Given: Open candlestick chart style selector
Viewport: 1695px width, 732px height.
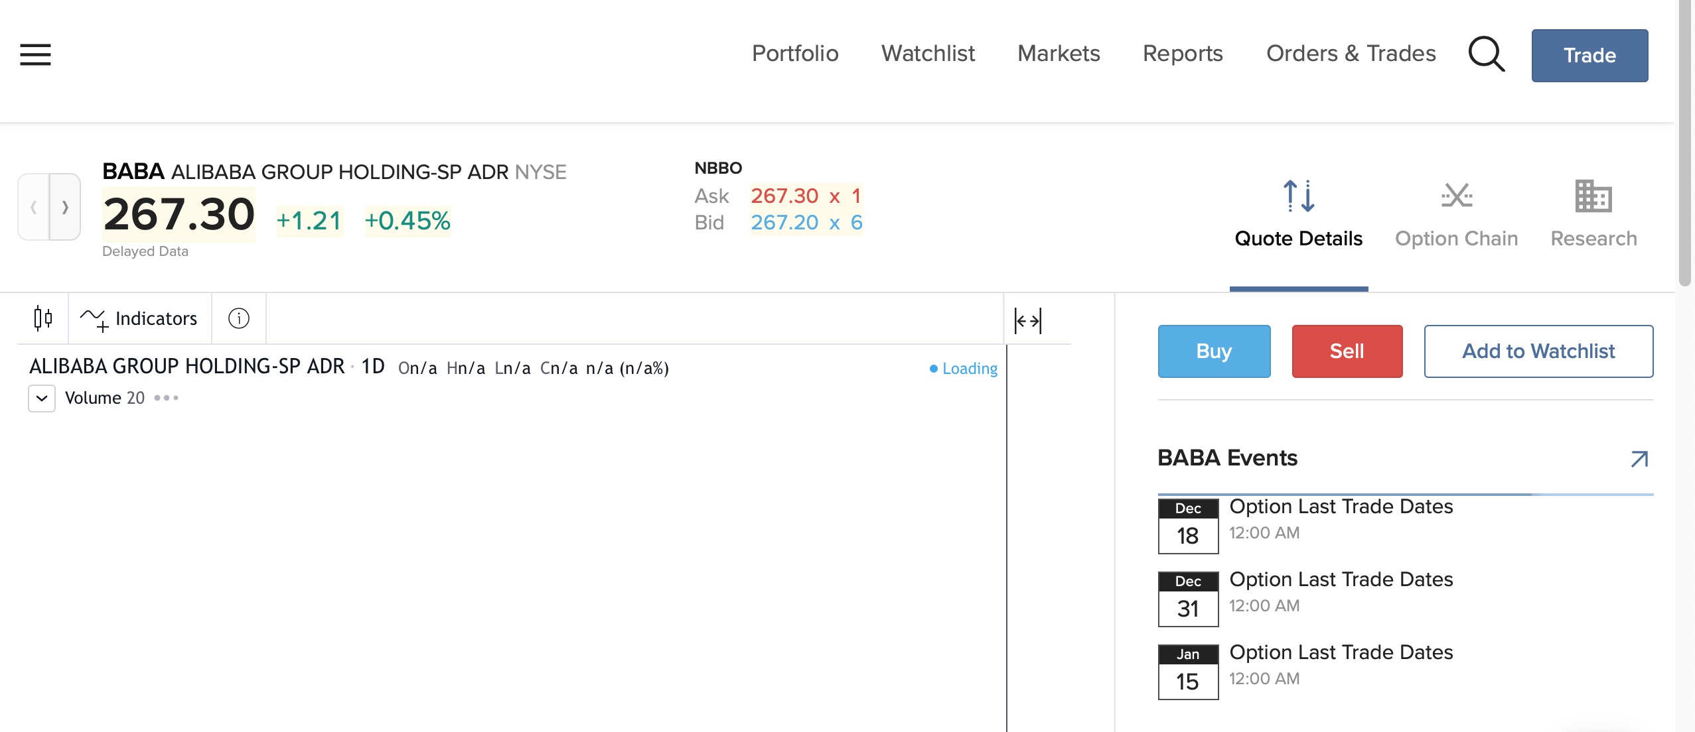Looking at the screenshot, I should pos(43,318).
